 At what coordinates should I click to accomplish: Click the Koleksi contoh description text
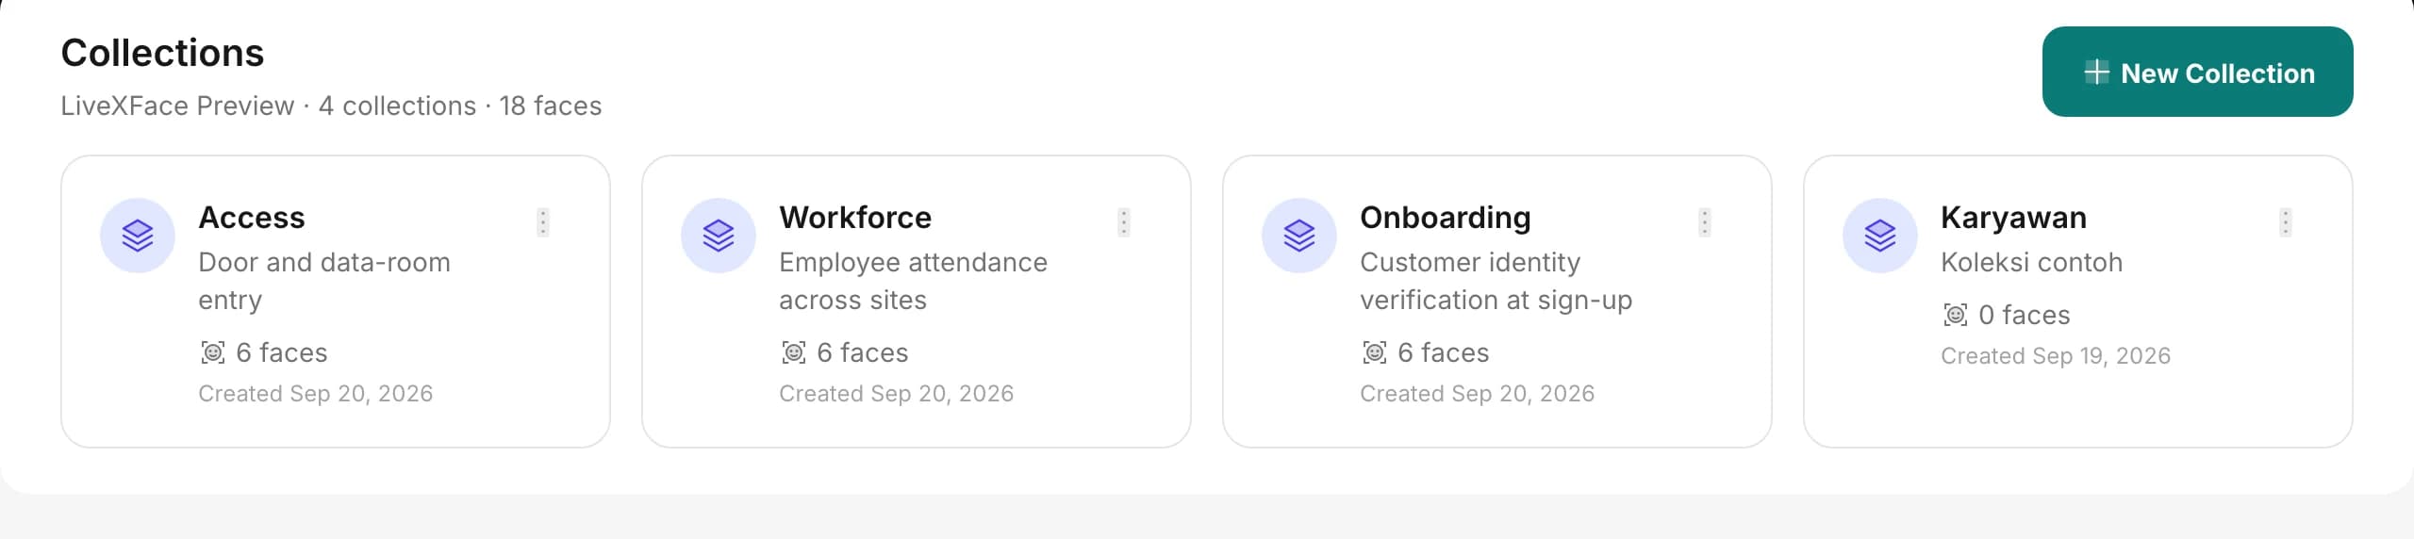pyautogui.click(x=2031, y=262)
